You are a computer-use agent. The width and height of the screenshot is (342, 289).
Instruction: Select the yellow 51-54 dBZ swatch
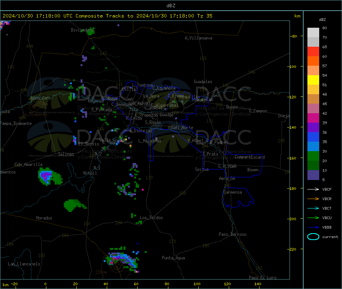(313, 80)
